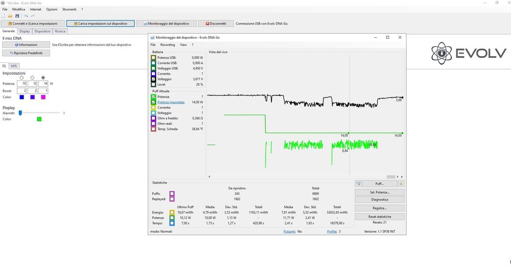Screen dimensions: 511x268
Task: Open Monitoraggio del dispositivo from the toolbar
Action: [x=166, y=23]
